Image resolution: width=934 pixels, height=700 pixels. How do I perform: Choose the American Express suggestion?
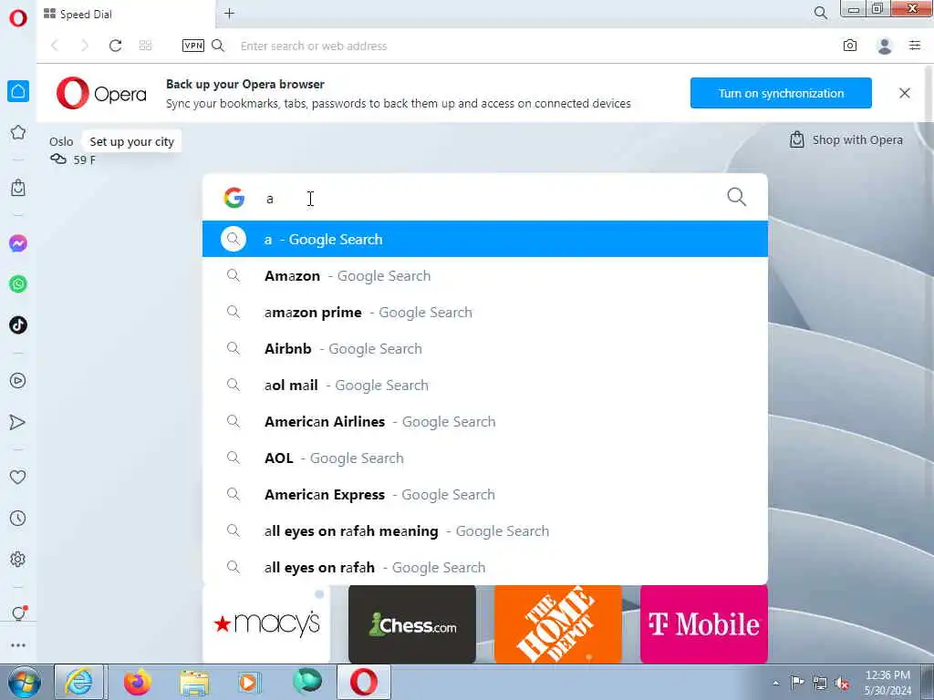point(485,495)
